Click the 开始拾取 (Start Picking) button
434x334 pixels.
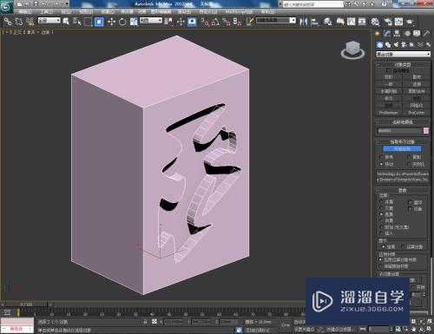point(402,148)
